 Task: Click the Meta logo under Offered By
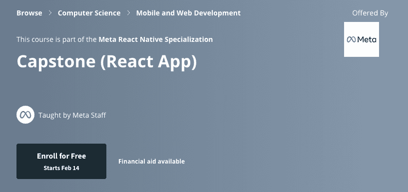point(362,39)
